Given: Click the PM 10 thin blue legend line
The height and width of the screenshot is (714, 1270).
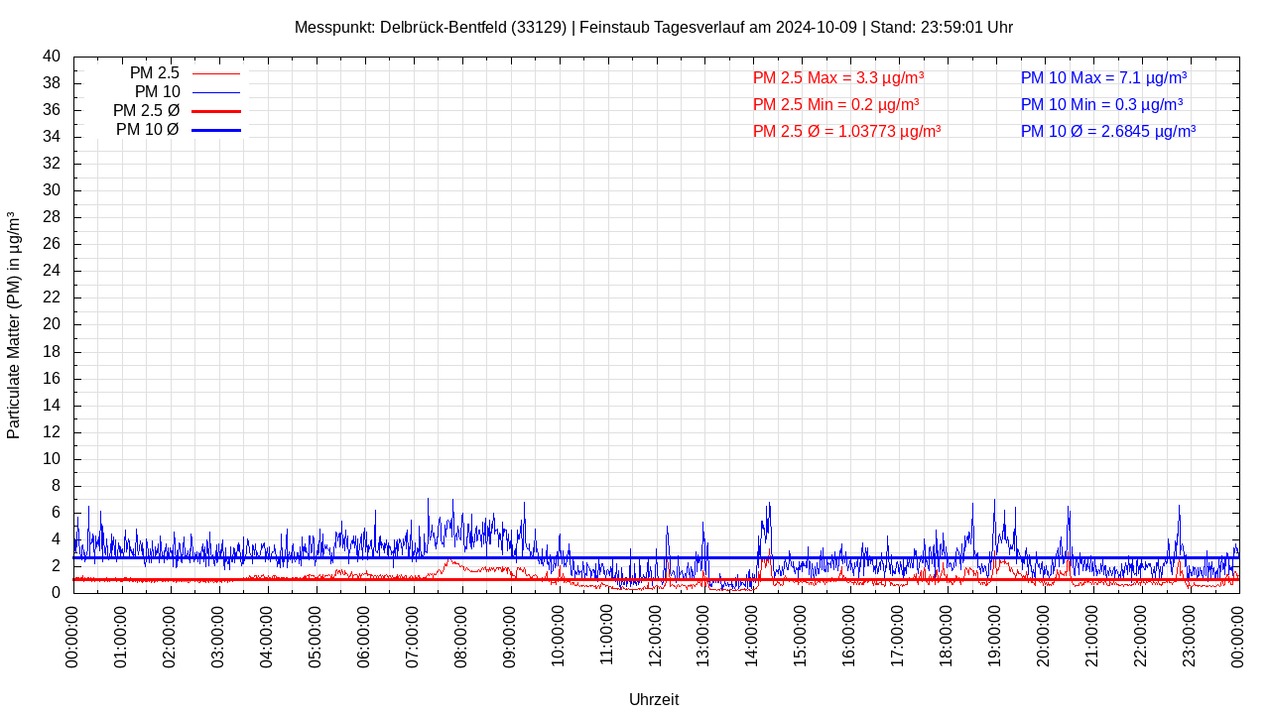Looking at the screenshot, I should click(x=216, y=92).
